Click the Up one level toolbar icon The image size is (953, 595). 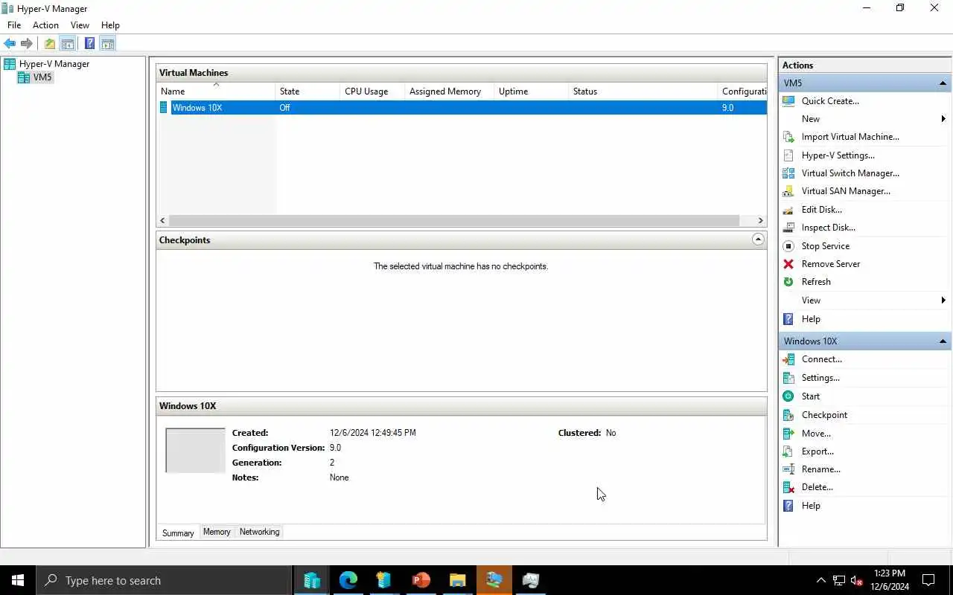pos(49,44)
